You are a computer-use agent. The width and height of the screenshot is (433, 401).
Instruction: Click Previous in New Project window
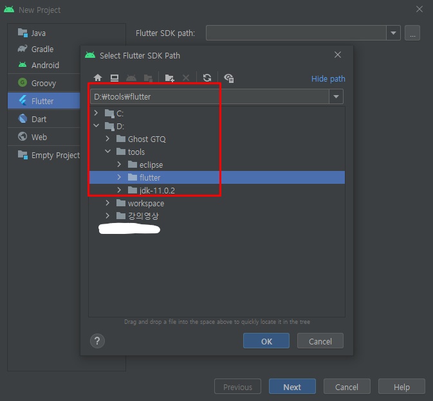pos(237,387)
